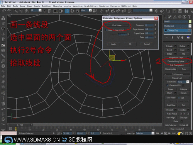Open the Modifiers menu

tap(46, 6)
